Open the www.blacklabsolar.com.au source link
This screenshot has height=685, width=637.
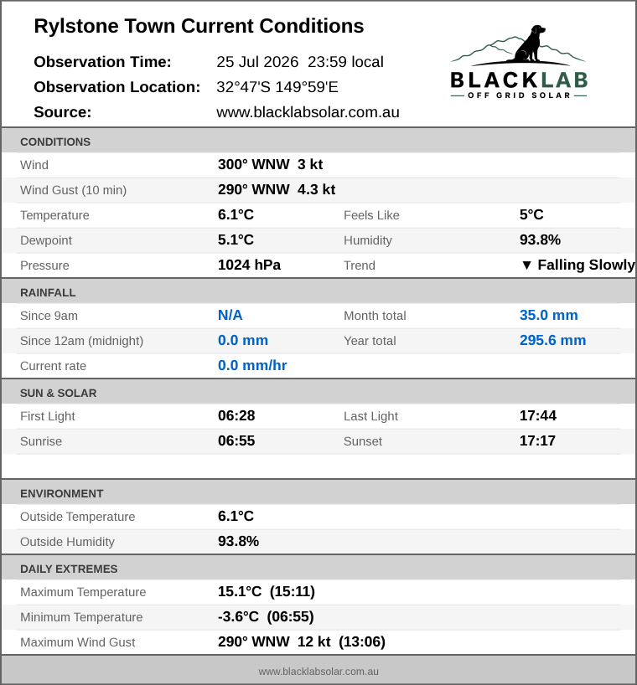(308, 112)
